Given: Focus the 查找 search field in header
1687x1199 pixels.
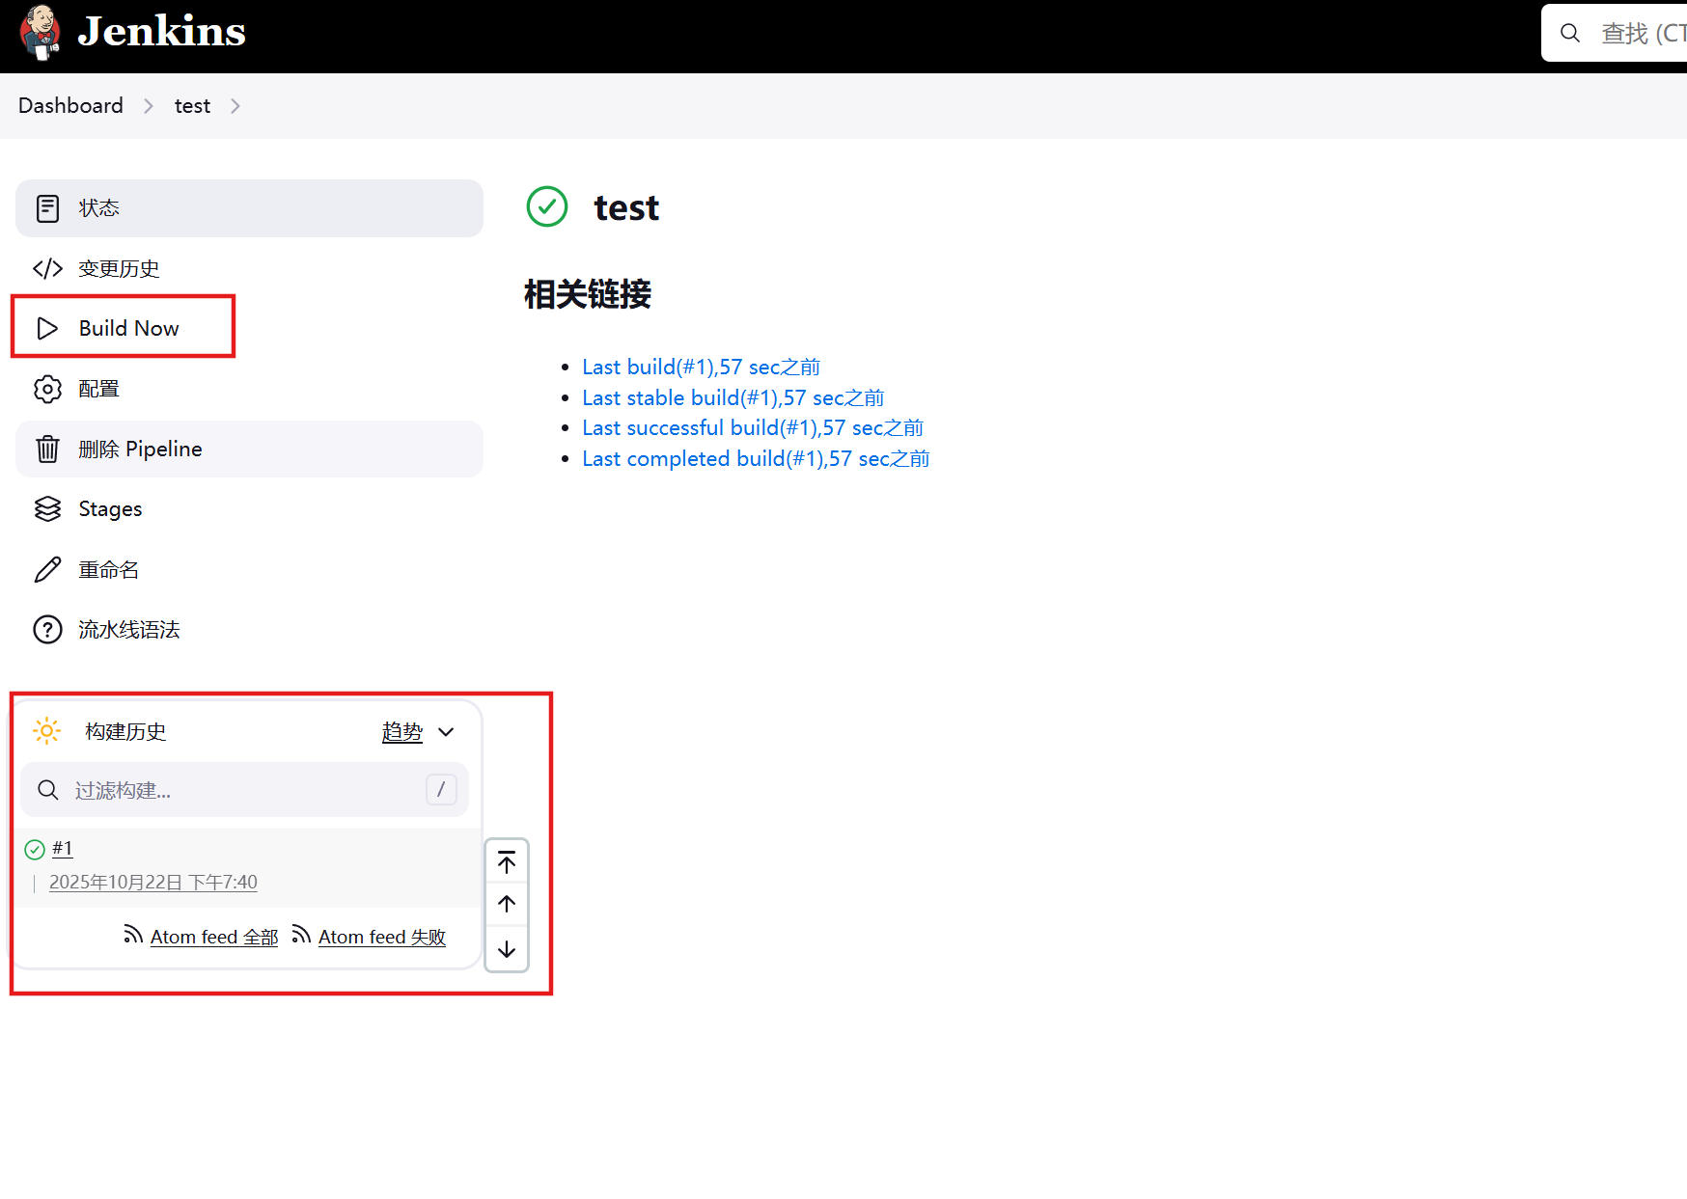Looking at the screenshot, I should (x=1614, y=33).
